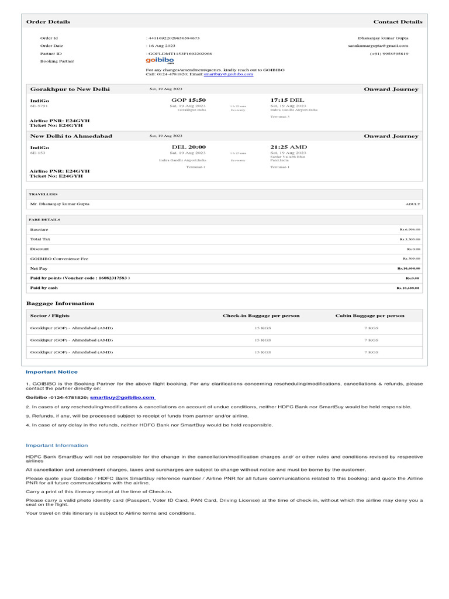Click the ADULT label in Travellers row
The image size is (449, 599).
coord(413,204)
